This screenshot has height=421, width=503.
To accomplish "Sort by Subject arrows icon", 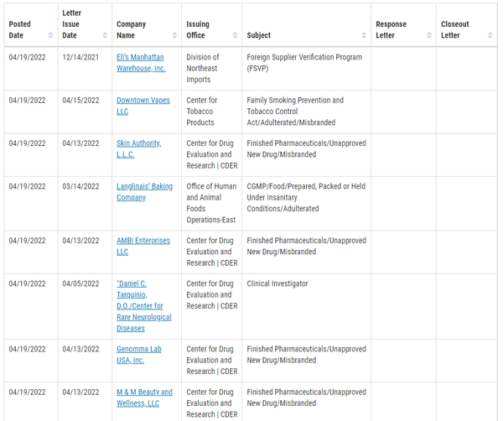I will pyautogui.click(x=364, y=35).
